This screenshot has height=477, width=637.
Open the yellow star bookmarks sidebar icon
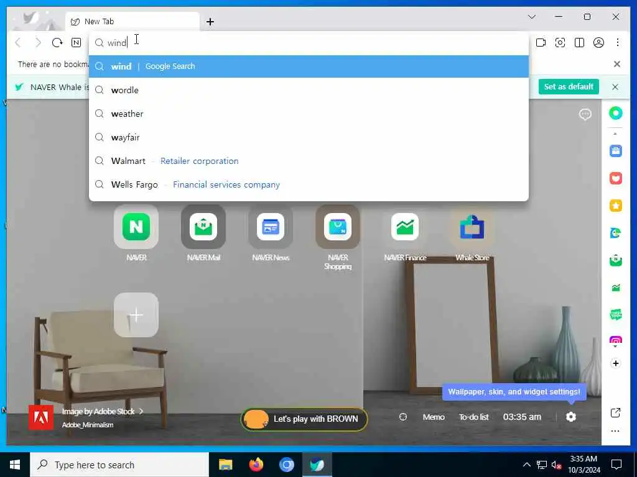(x=616, y=206)
